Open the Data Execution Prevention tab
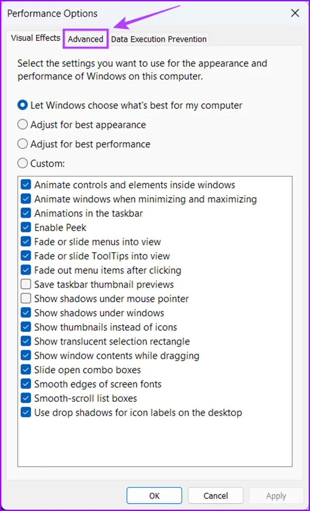This screenshot has width=310, height=511. 159,39
